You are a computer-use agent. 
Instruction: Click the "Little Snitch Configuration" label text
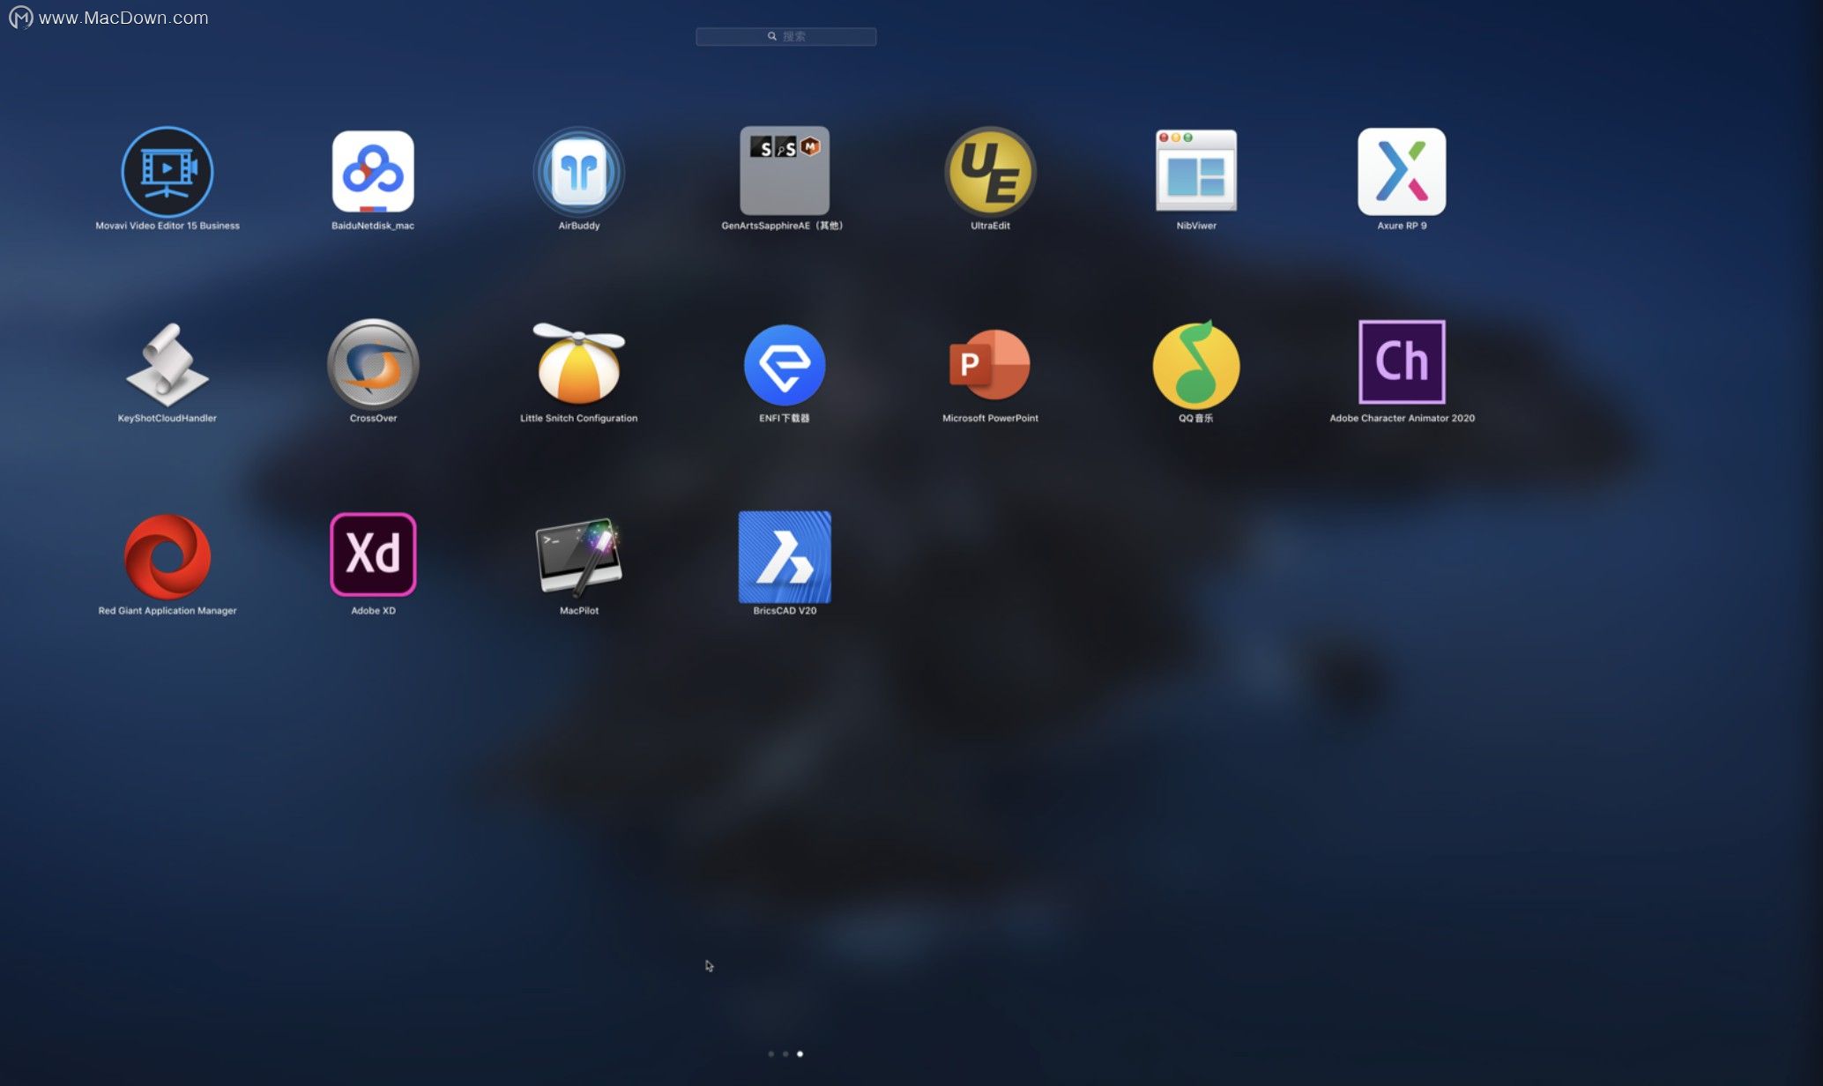[x=579, y=418]
